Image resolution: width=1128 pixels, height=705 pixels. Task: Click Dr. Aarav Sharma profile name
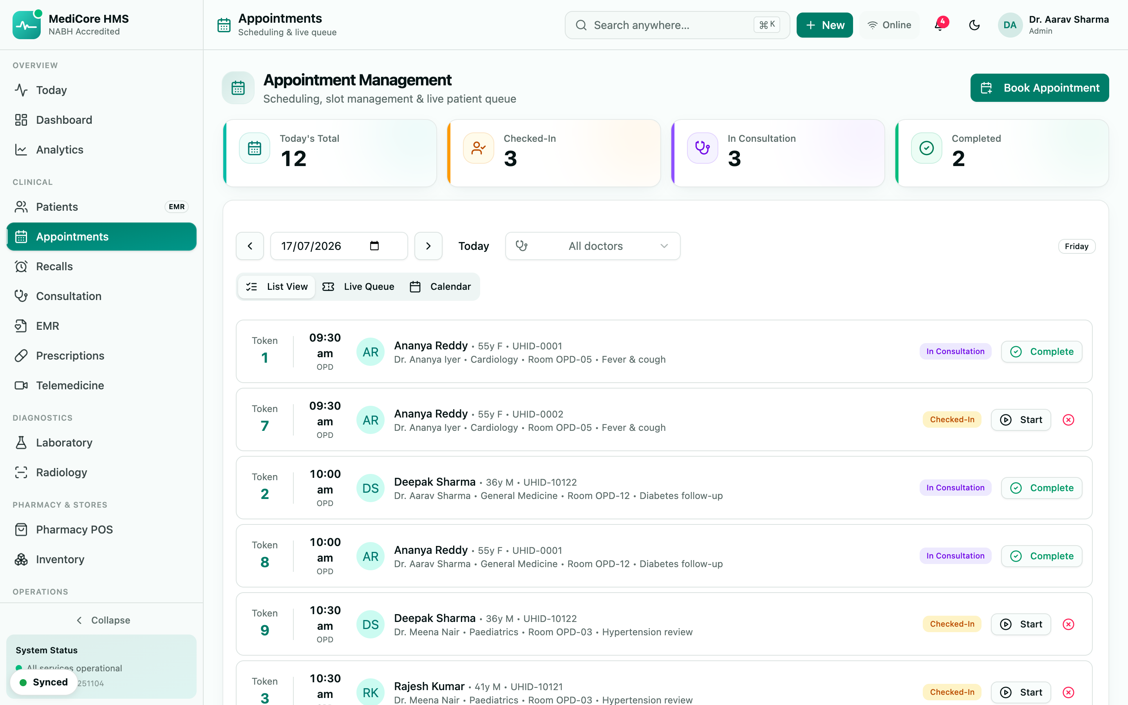point(1069,20)
